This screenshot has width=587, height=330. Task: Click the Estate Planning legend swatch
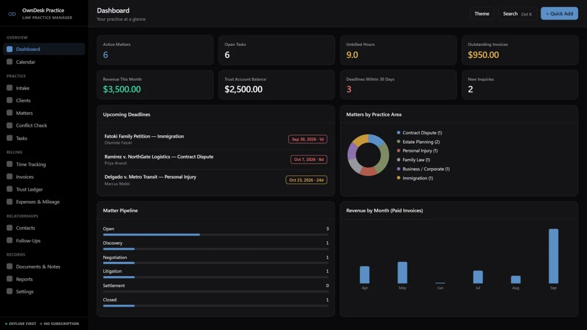pyautogui.click(x=398, y=142)
